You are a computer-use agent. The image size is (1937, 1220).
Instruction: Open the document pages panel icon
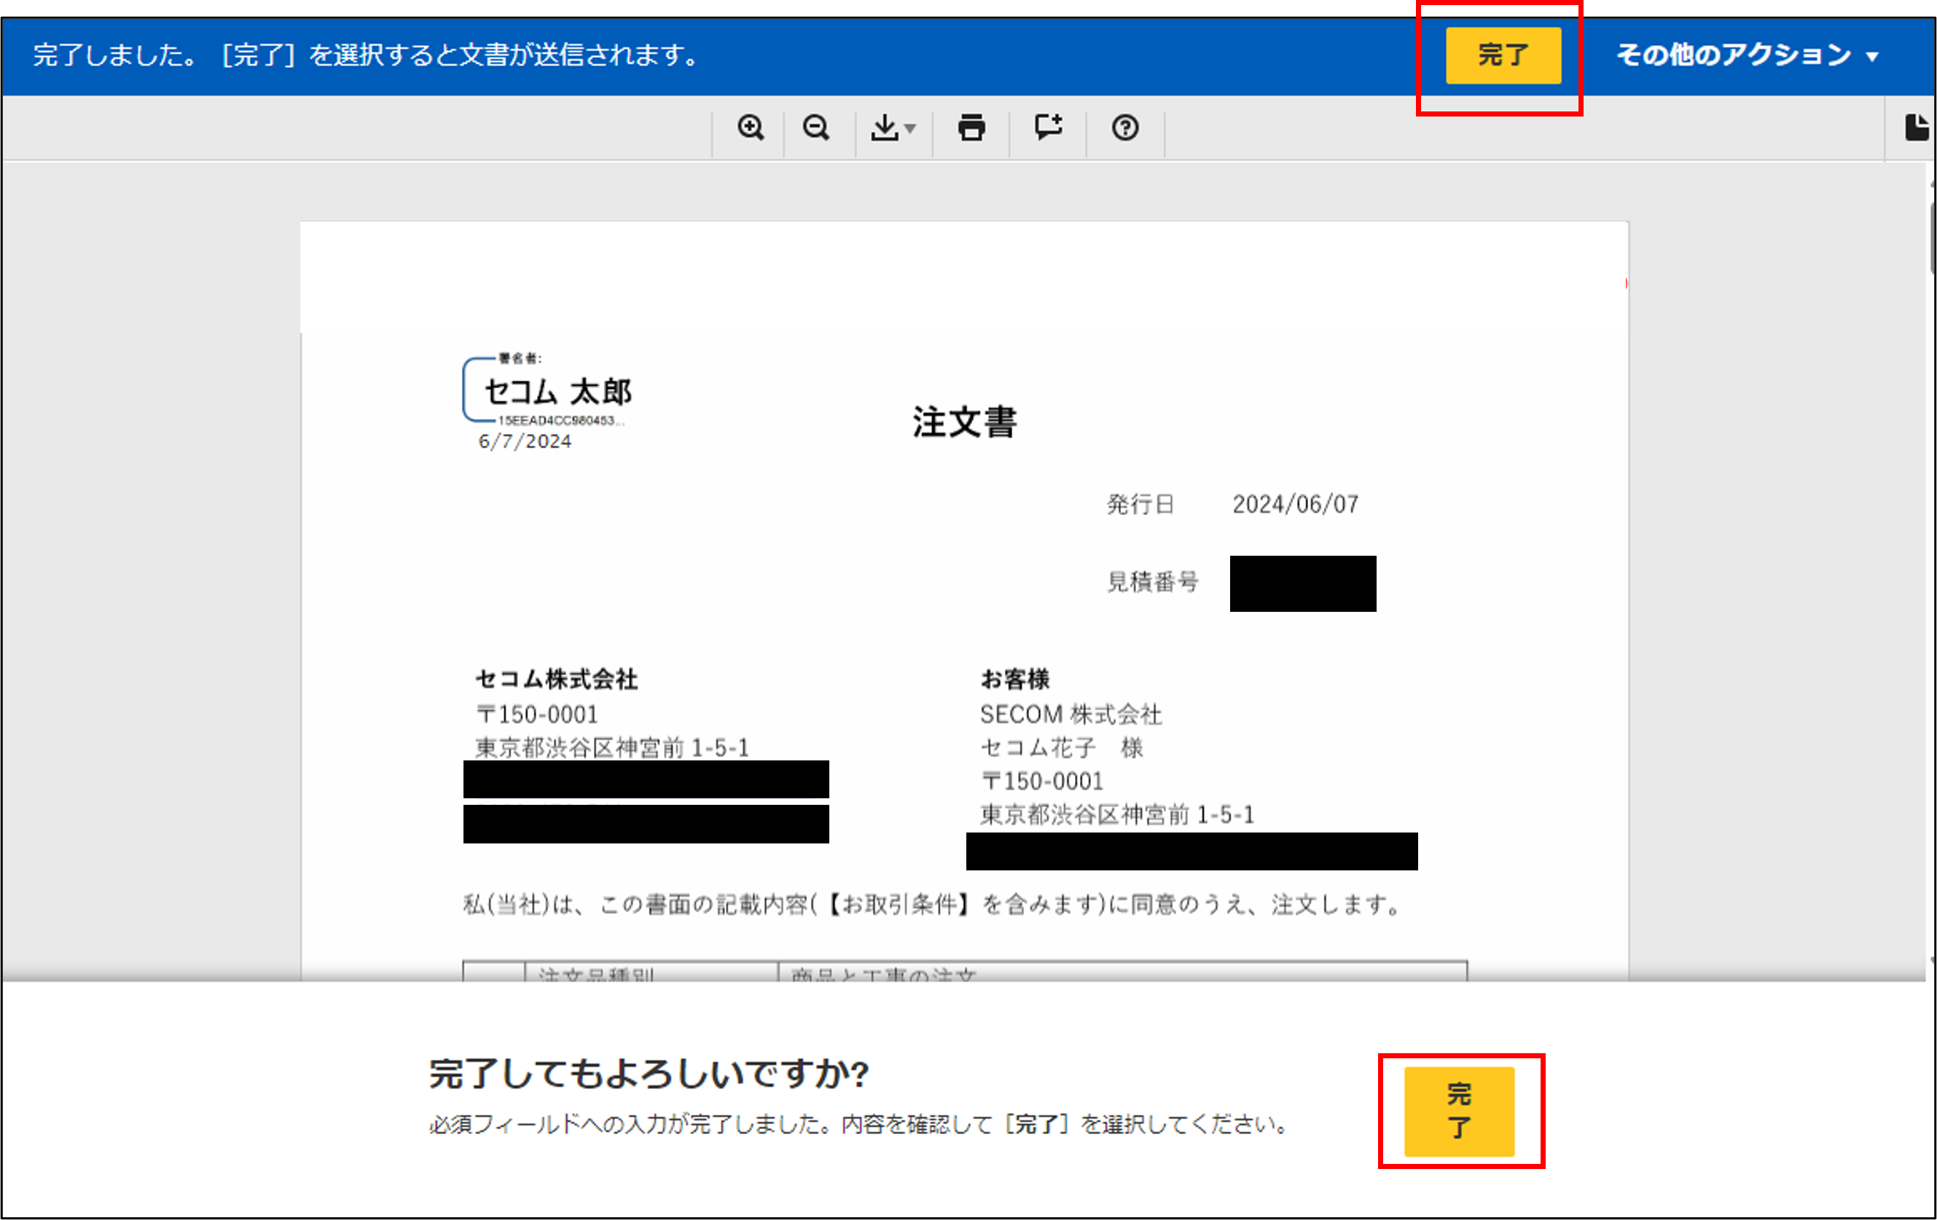pyautogui.click(x=1917, y=128)
